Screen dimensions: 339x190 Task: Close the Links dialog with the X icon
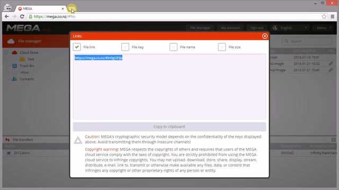pyautogui.click(x=265, y=36)
